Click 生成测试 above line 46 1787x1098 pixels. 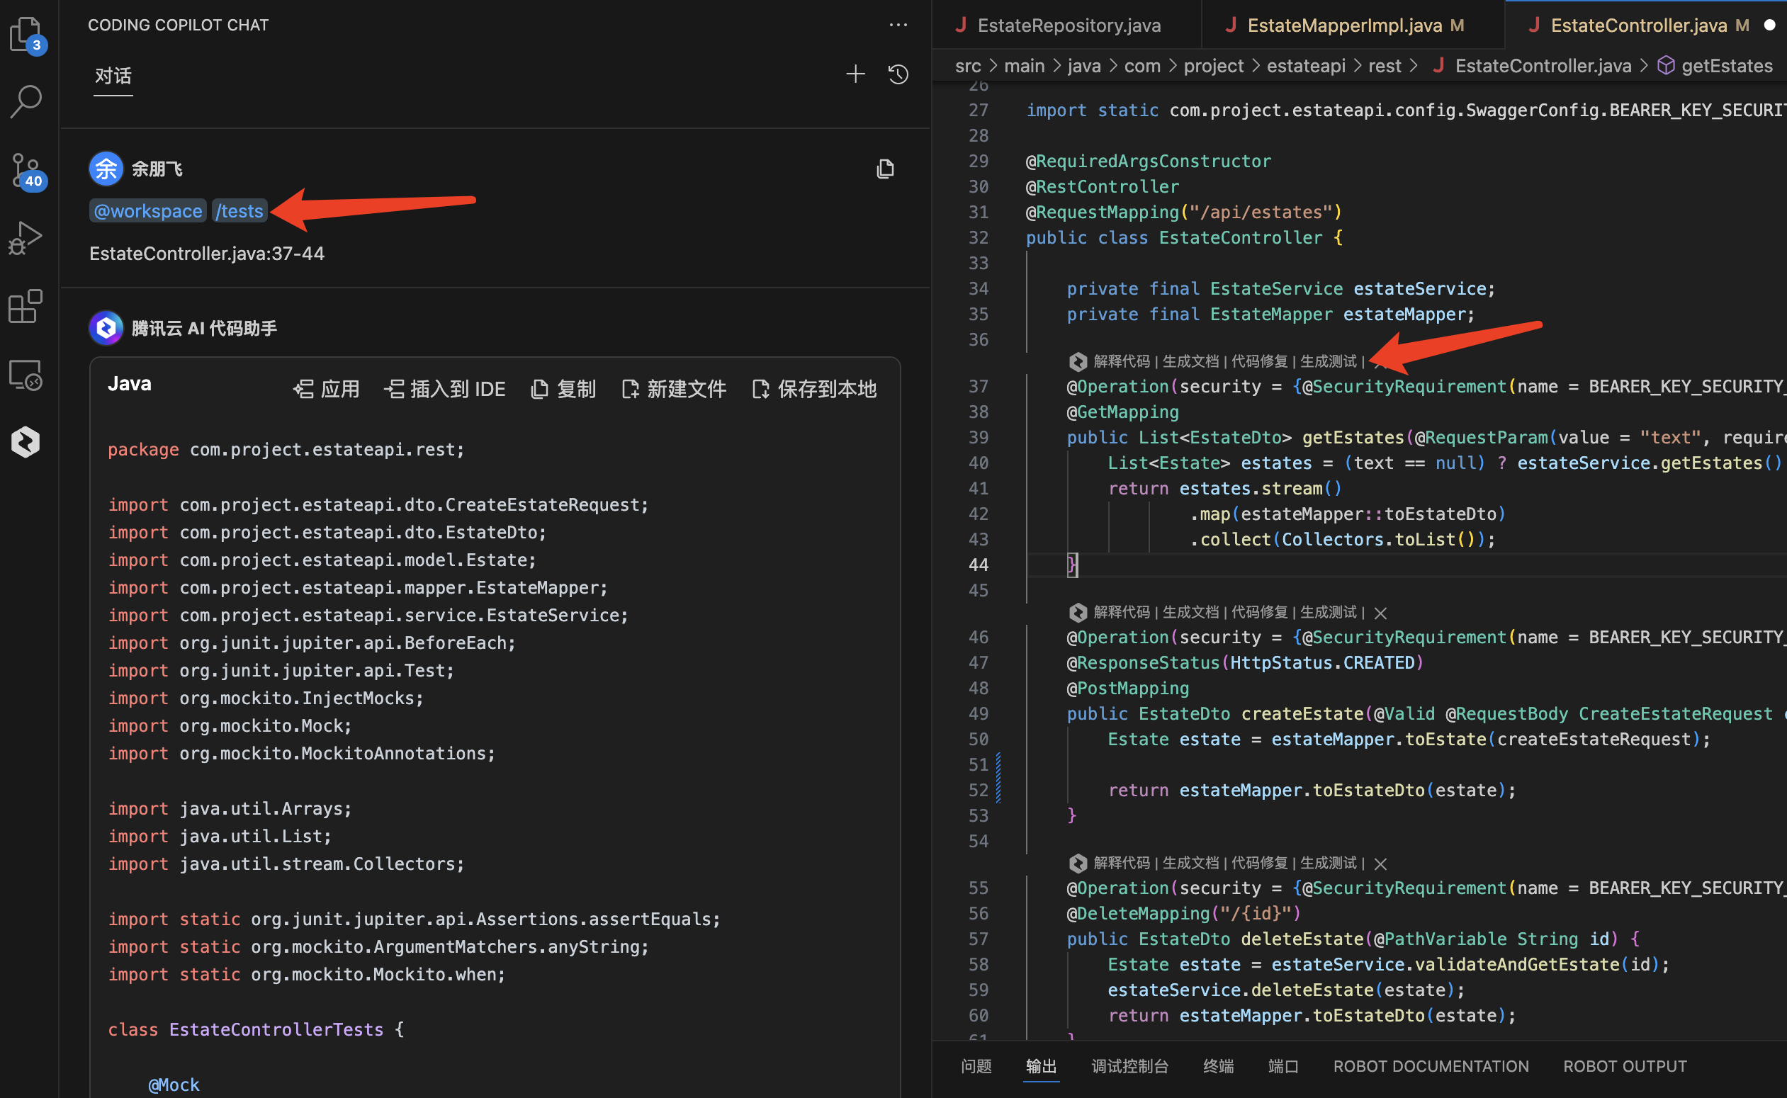click(x=1328, y=612)
